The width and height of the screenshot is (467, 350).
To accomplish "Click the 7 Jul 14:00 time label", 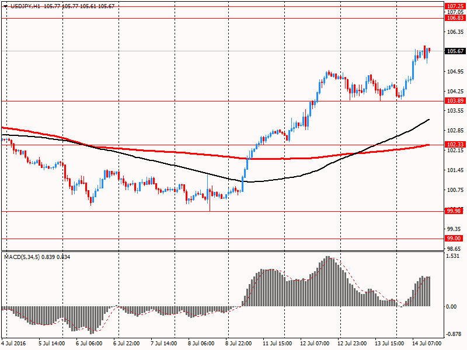I will [164, 343].
